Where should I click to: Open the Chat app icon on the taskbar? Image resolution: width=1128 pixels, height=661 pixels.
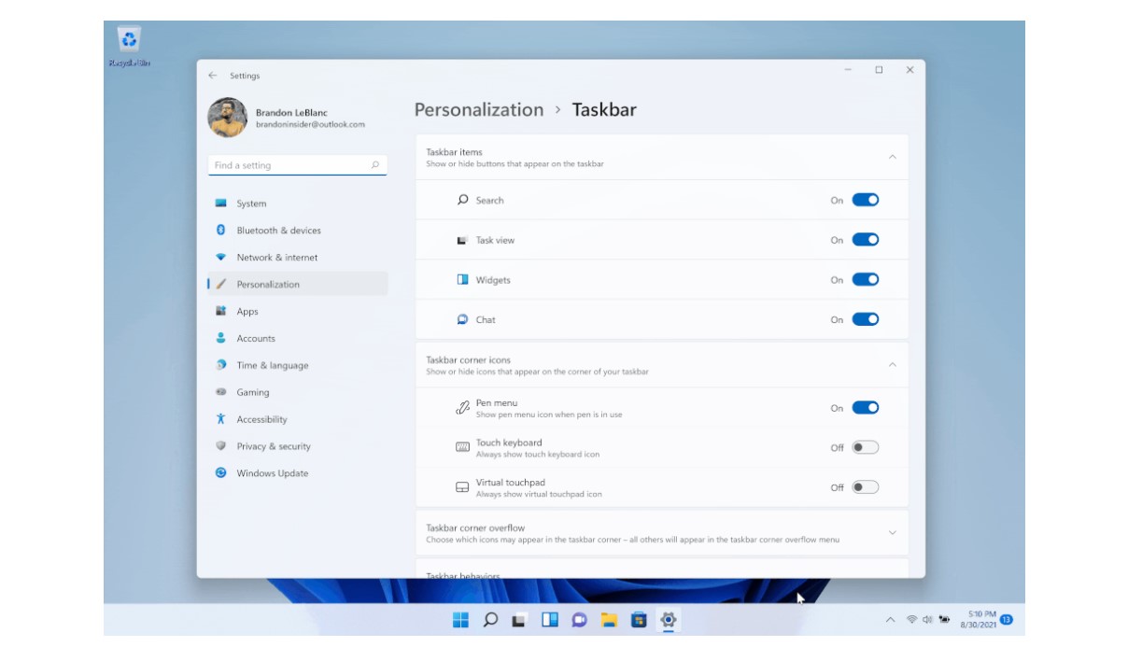pos(579,620)
